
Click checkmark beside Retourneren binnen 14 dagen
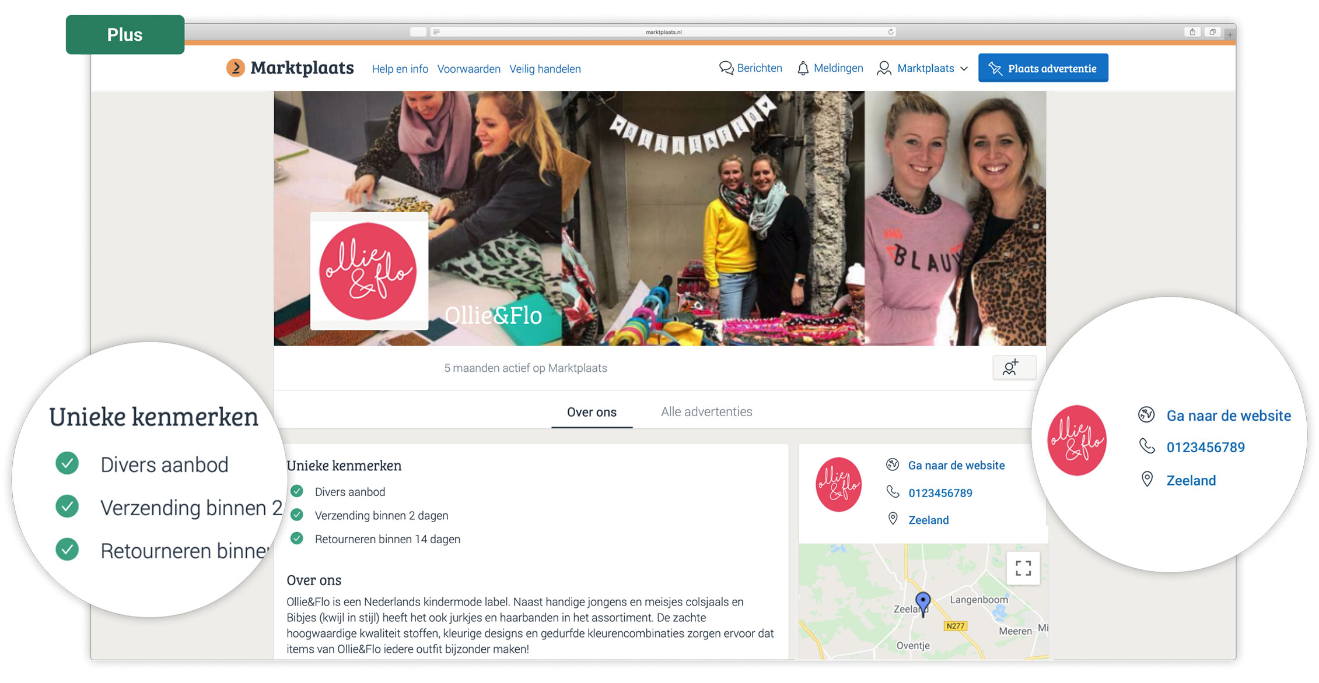(x=297, y=539)
